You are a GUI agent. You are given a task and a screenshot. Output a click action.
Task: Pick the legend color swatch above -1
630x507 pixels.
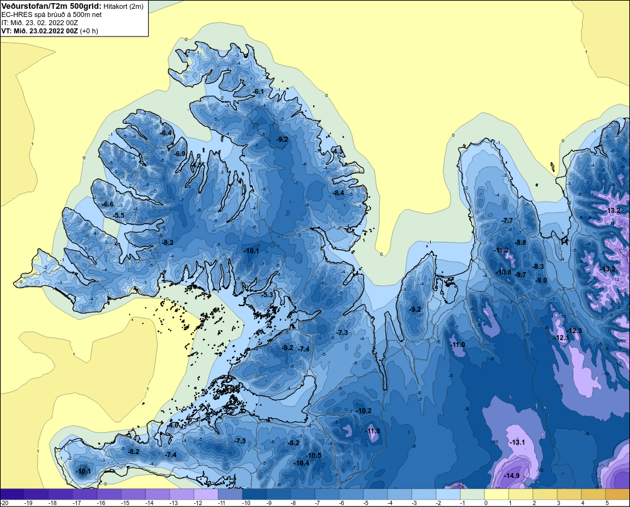[472, 494]
